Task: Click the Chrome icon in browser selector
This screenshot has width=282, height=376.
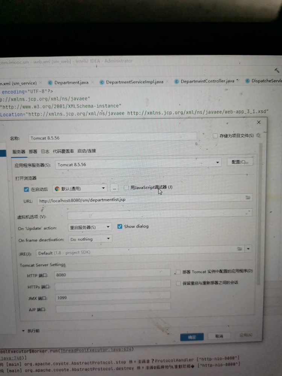Action: tap(57, 189)
